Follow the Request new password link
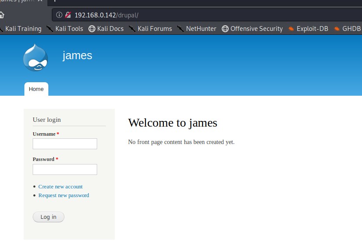The image size is (362, 248). (64, 195)
